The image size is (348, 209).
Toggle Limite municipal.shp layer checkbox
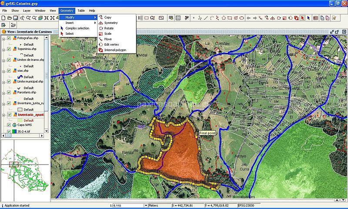9,82
